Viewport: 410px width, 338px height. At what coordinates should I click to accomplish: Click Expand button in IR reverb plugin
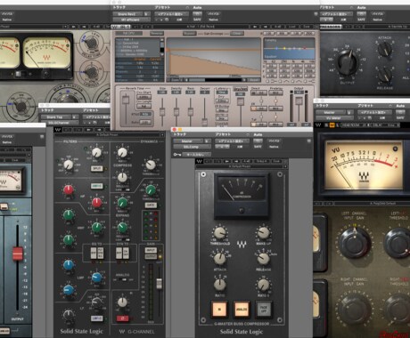(189, 34)
